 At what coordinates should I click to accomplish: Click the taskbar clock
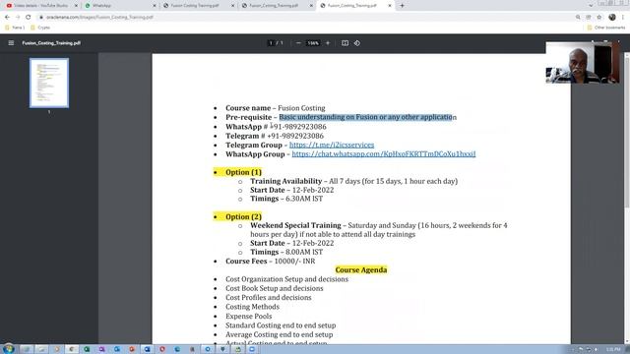tap(614, 350)
